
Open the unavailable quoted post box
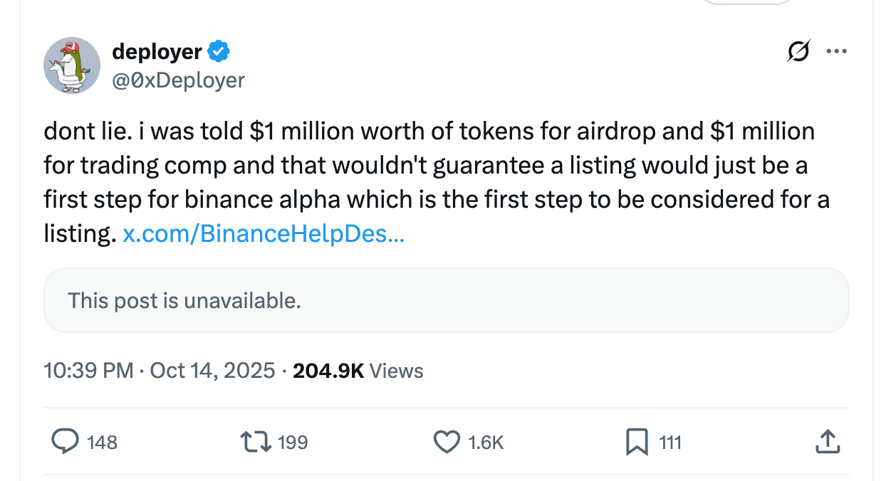tap(447, 300)
